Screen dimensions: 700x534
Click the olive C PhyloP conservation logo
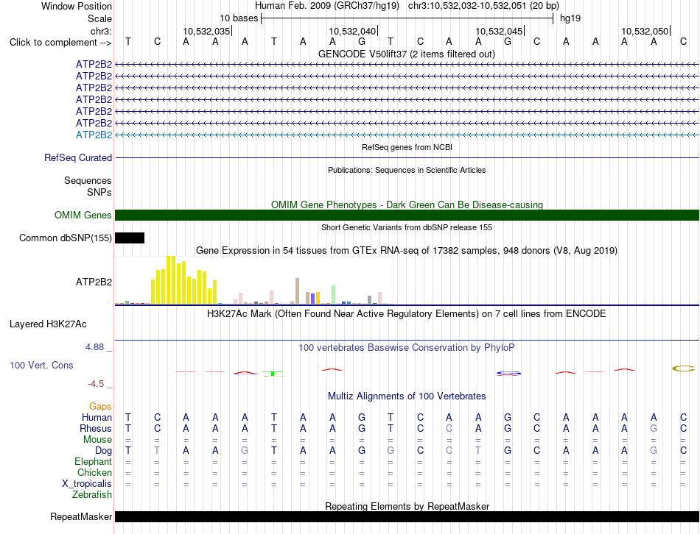[x=684, y=369]
